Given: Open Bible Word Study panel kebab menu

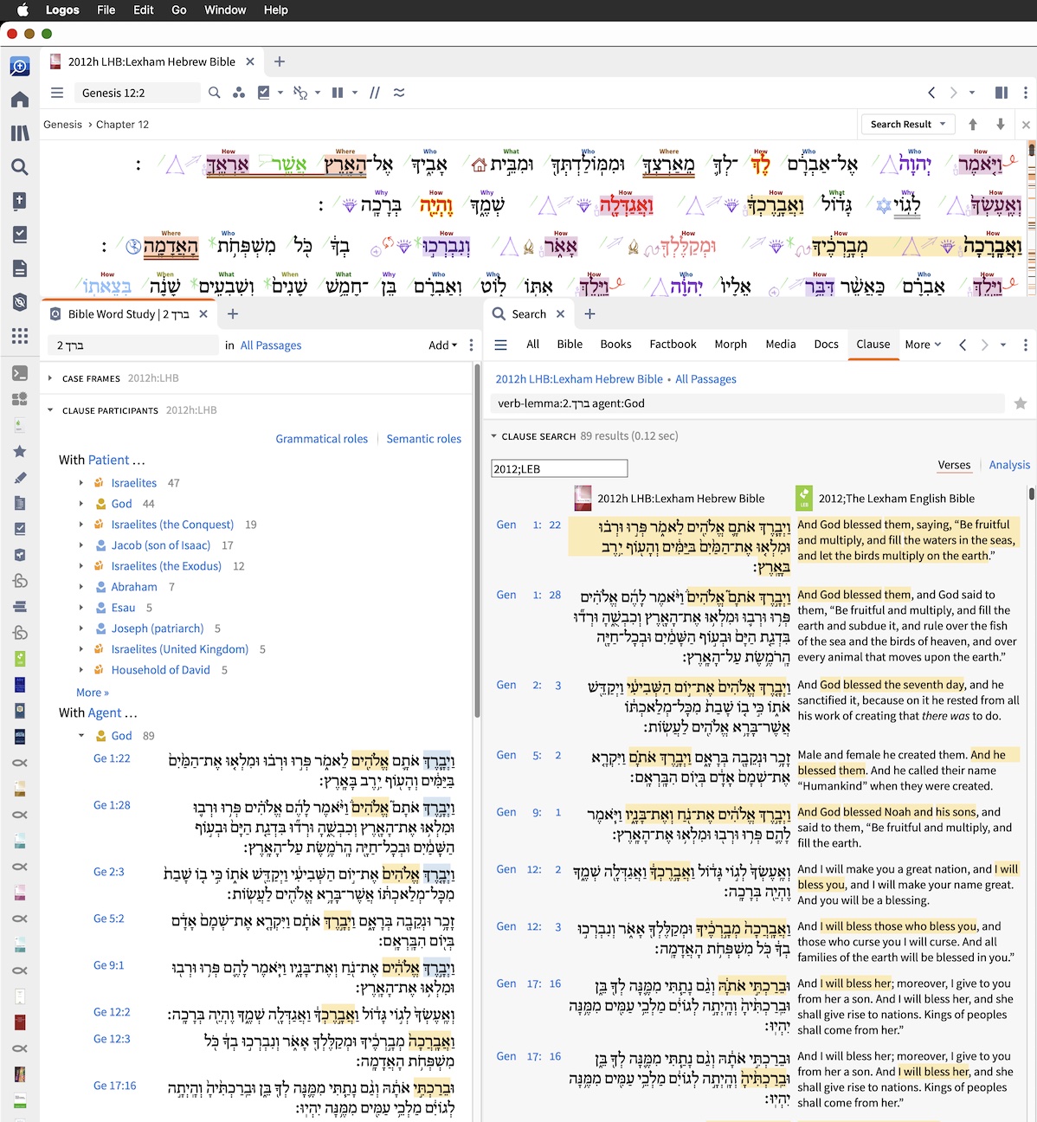Looking at the screenshot, I should tap(471, 345).
